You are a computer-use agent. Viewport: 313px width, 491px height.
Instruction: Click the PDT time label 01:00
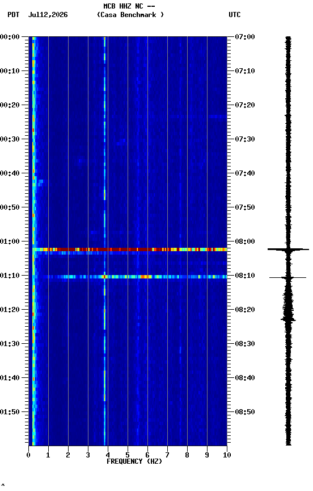10,242
